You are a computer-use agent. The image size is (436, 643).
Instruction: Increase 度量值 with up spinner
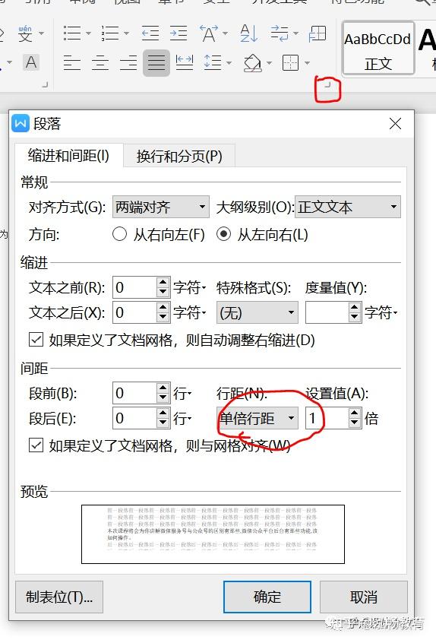point(355,308)
